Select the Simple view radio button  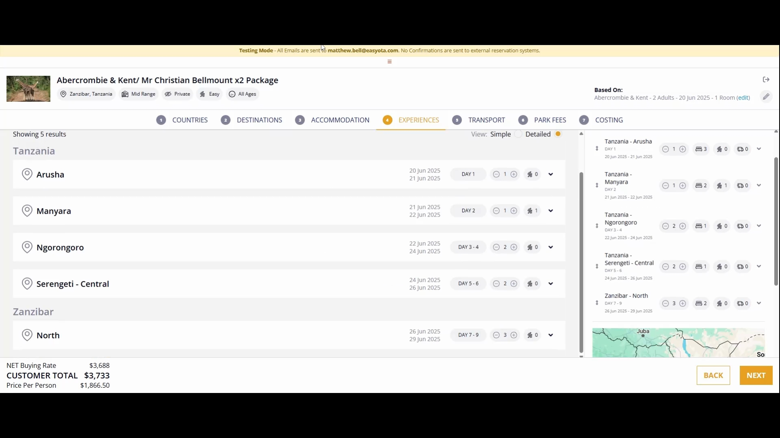[x=518, y=134]
